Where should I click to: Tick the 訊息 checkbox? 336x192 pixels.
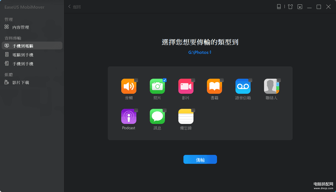tap(165, 110)
